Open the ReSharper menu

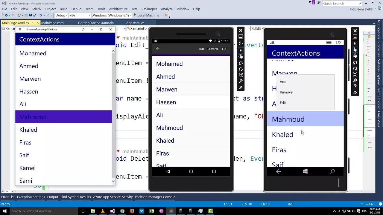coord(149,9)
